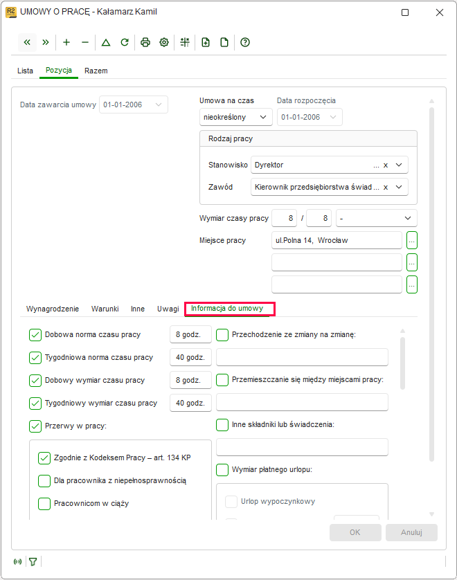Click ul.Polna 14, Wrocław field

pos(337,240)
